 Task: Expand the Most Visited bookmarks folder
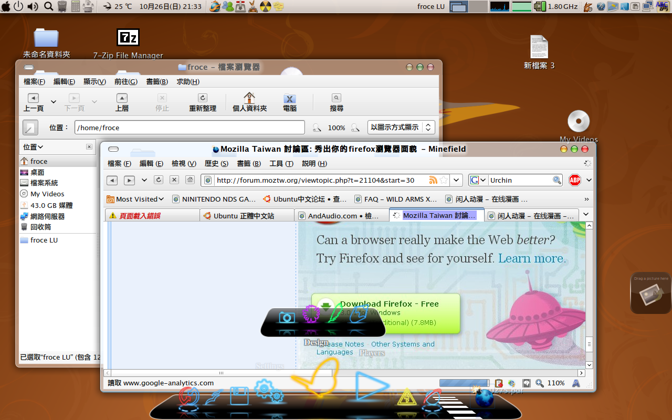pyautogui.click(x=135, y=199)
